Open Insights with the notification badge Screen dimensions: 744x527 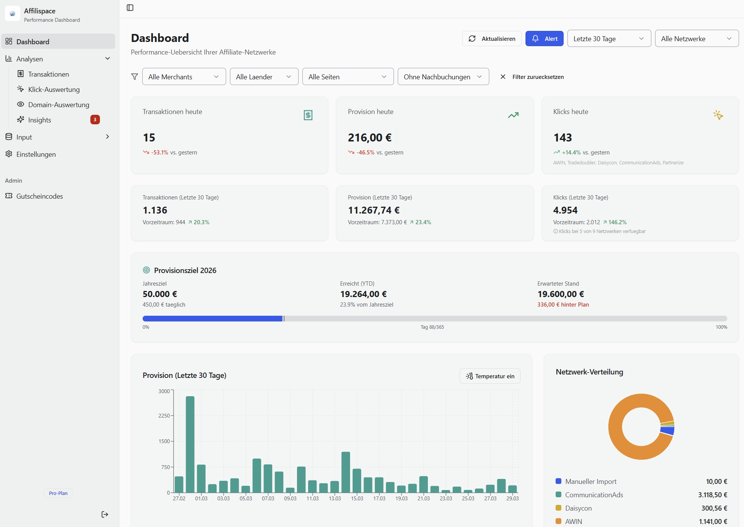tap(40, 120)
